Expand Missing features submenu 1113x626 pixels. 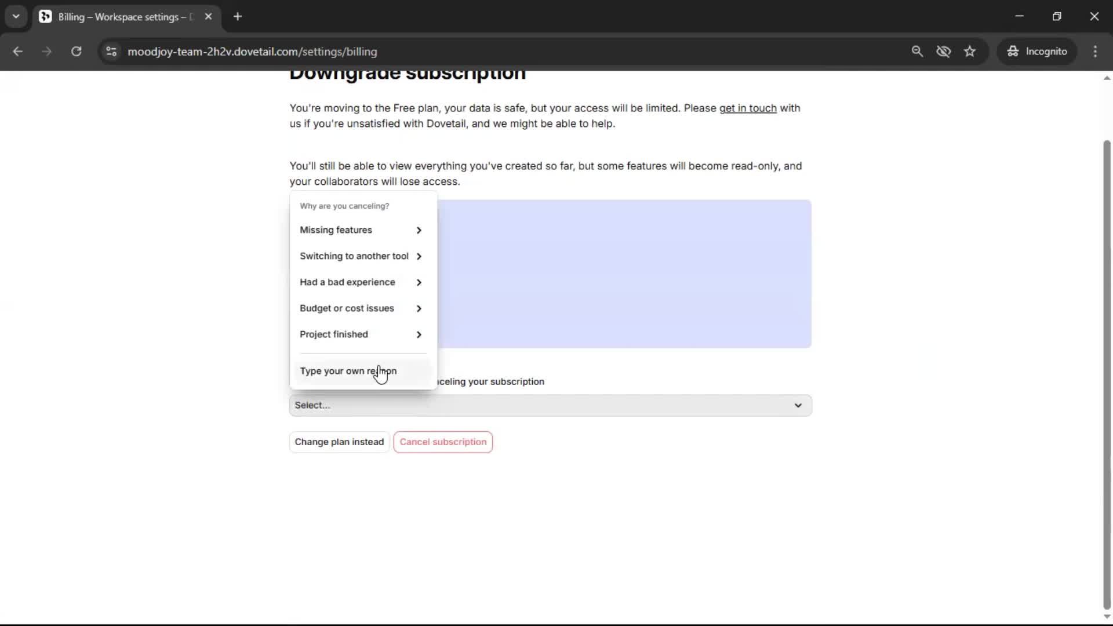coord(361,230)
